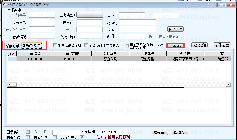237x140 pixels.
Task: Click the left scroll arrow of table
Action: click(10, 85)
